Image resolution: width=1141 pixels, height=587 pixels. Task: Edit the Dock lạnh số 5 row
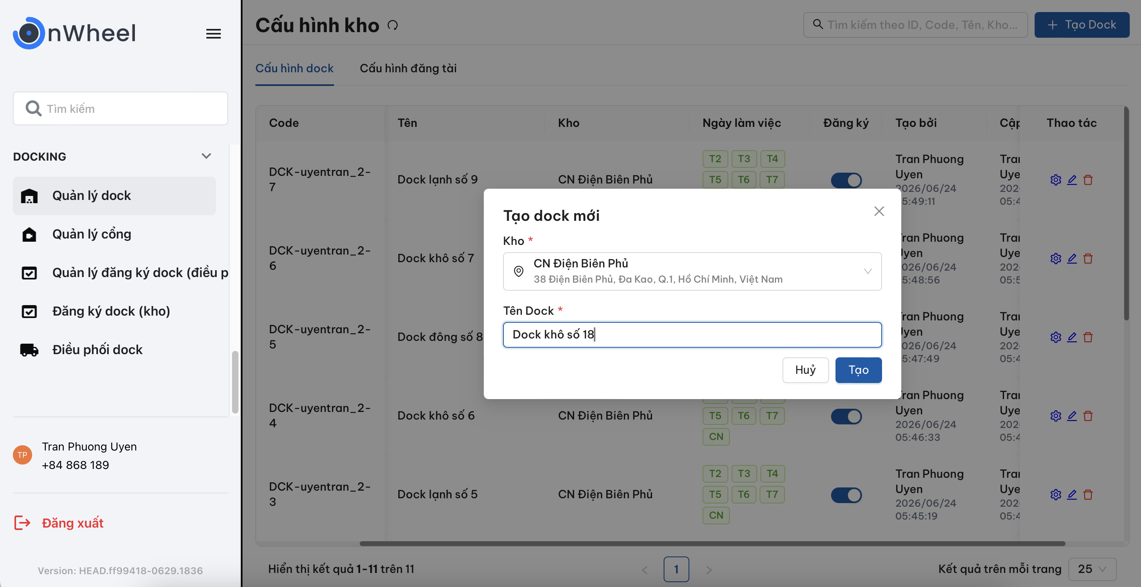click(1072, 495)
